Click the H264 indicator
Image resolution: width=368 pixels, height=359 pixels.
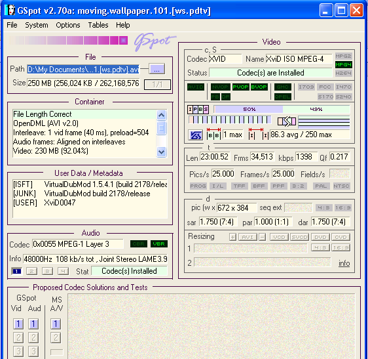[343, 73]
